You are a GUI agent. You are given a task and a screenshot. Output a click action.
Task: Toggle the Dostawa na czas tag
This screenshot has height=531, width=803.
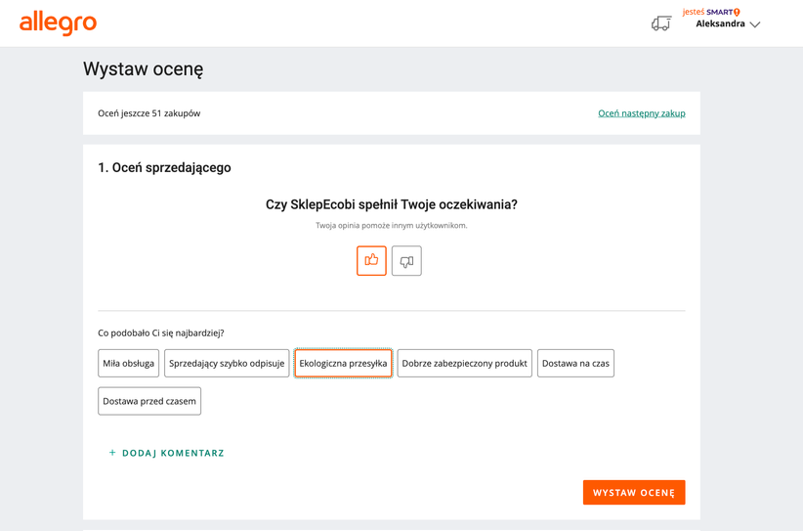(x=575, y=363)
